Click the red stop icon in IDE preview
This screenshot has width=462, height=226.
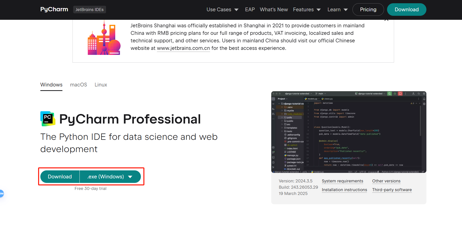[x=400, y=94]
